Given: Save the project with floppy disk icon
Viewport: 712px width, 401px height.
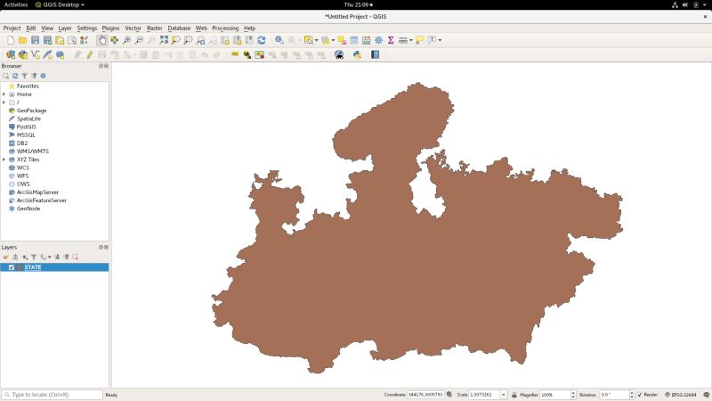Looking at the screenshot, I should coord(35,40).
